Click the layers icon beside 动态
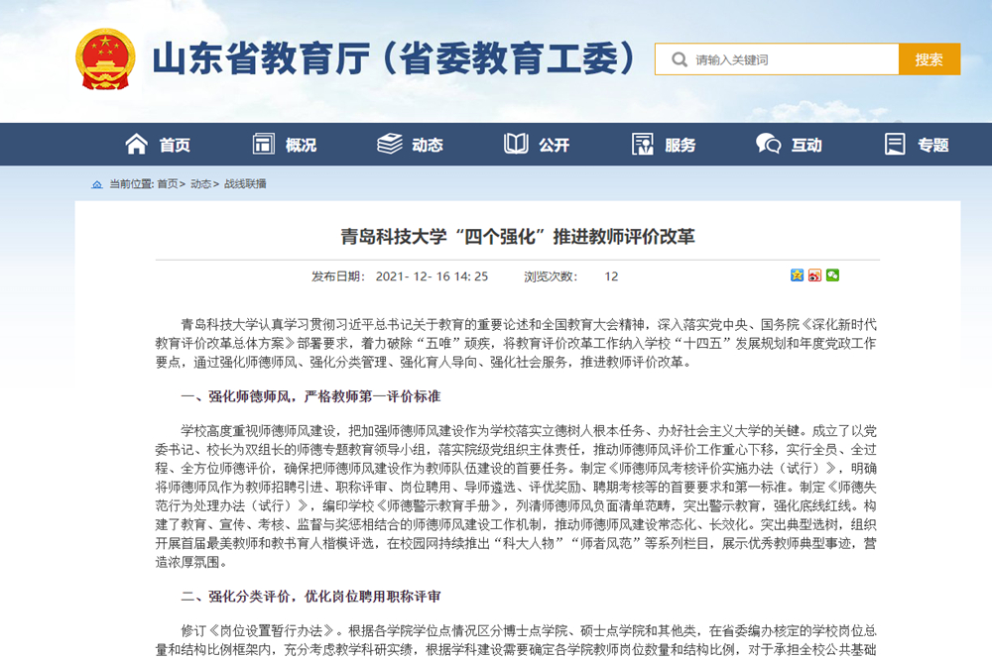The image size is (992, 661). tap(390, 145)
